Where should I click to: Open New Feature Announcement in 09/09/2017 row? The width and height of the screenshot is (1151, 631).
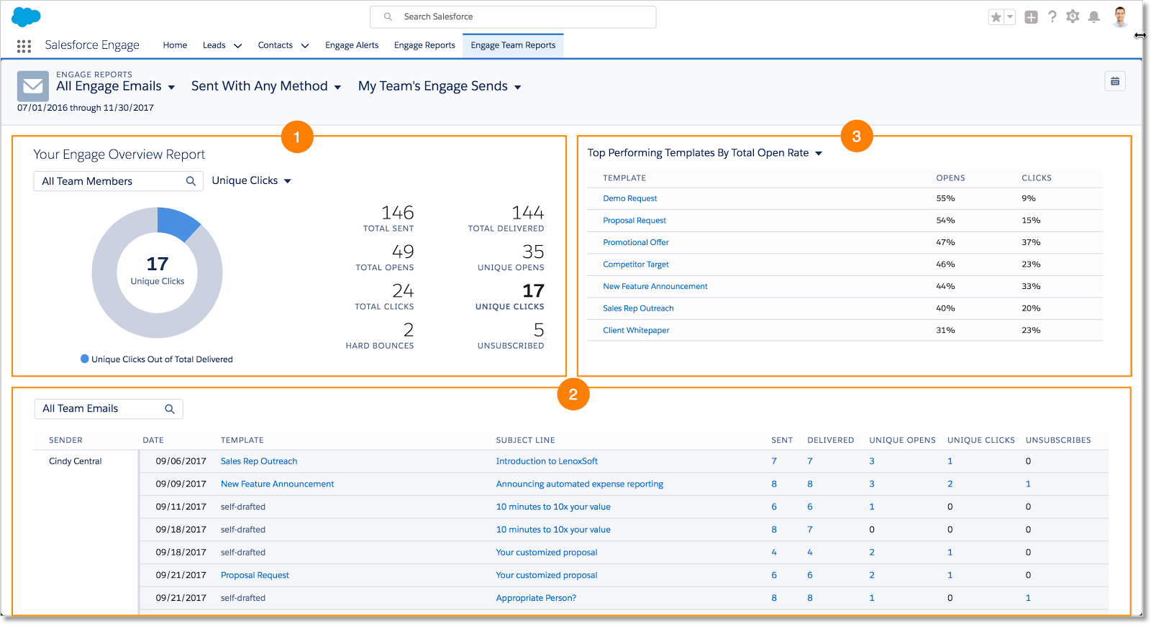pos(278,484)
